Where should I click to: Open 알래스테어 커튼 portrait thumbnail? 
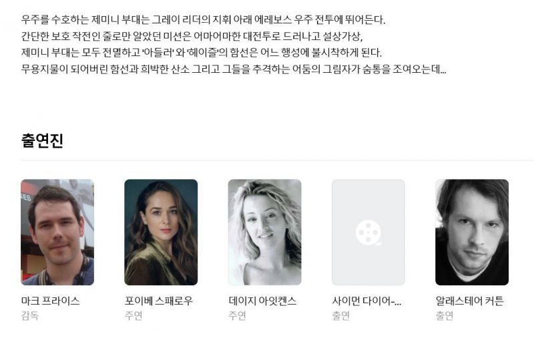click(x=472, y=232)
